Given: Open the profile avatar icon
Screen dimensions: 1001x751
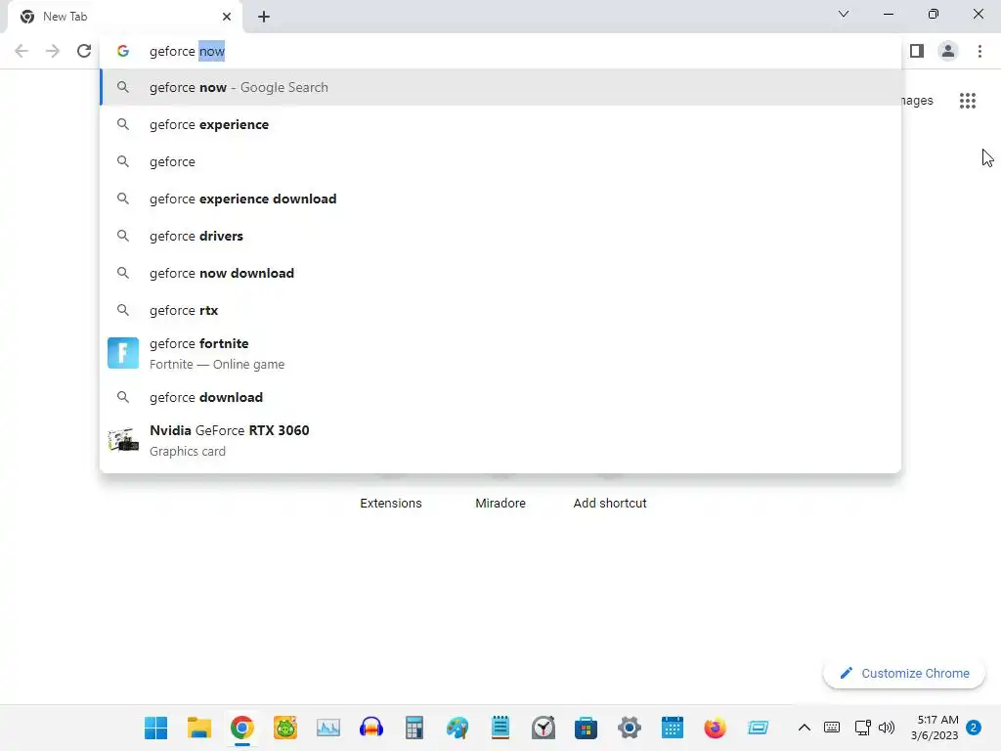Looking at the screenshot, I should pos(948,51).
